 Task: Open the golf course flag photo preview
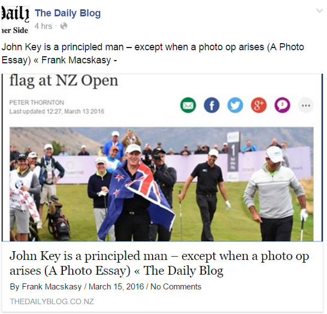(162, 184)
